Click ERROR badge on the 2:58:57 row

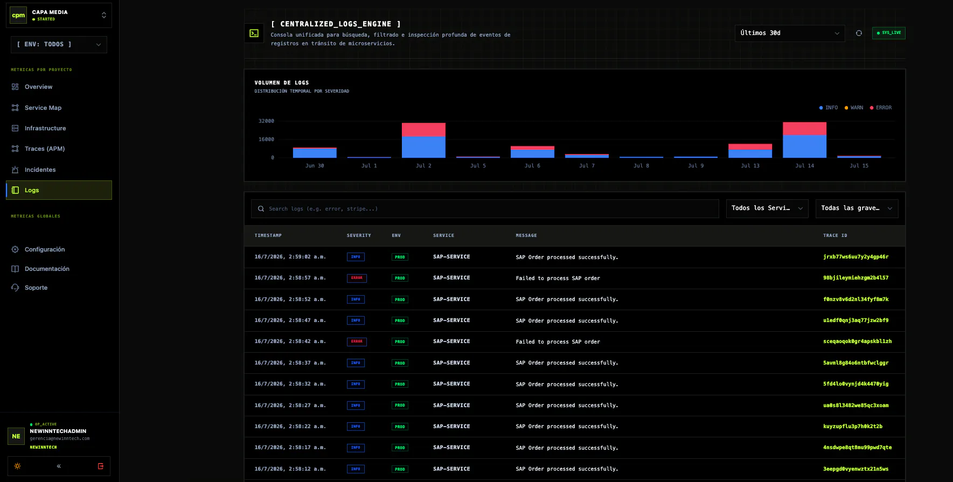[x=357, y=278]
